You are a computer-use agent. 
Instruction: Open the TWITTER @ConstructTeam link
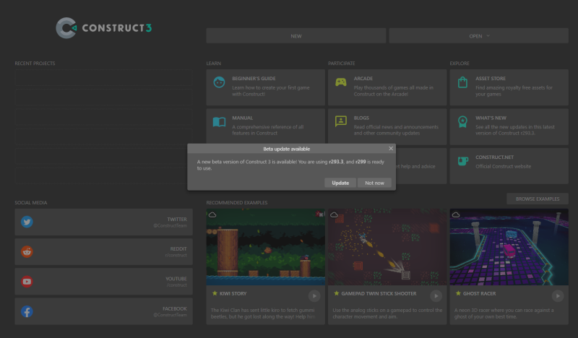(x=103, y=222)
